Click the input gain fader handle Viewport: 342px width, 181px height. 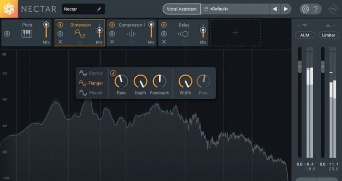pyautogui.click(x=299, y=67)
